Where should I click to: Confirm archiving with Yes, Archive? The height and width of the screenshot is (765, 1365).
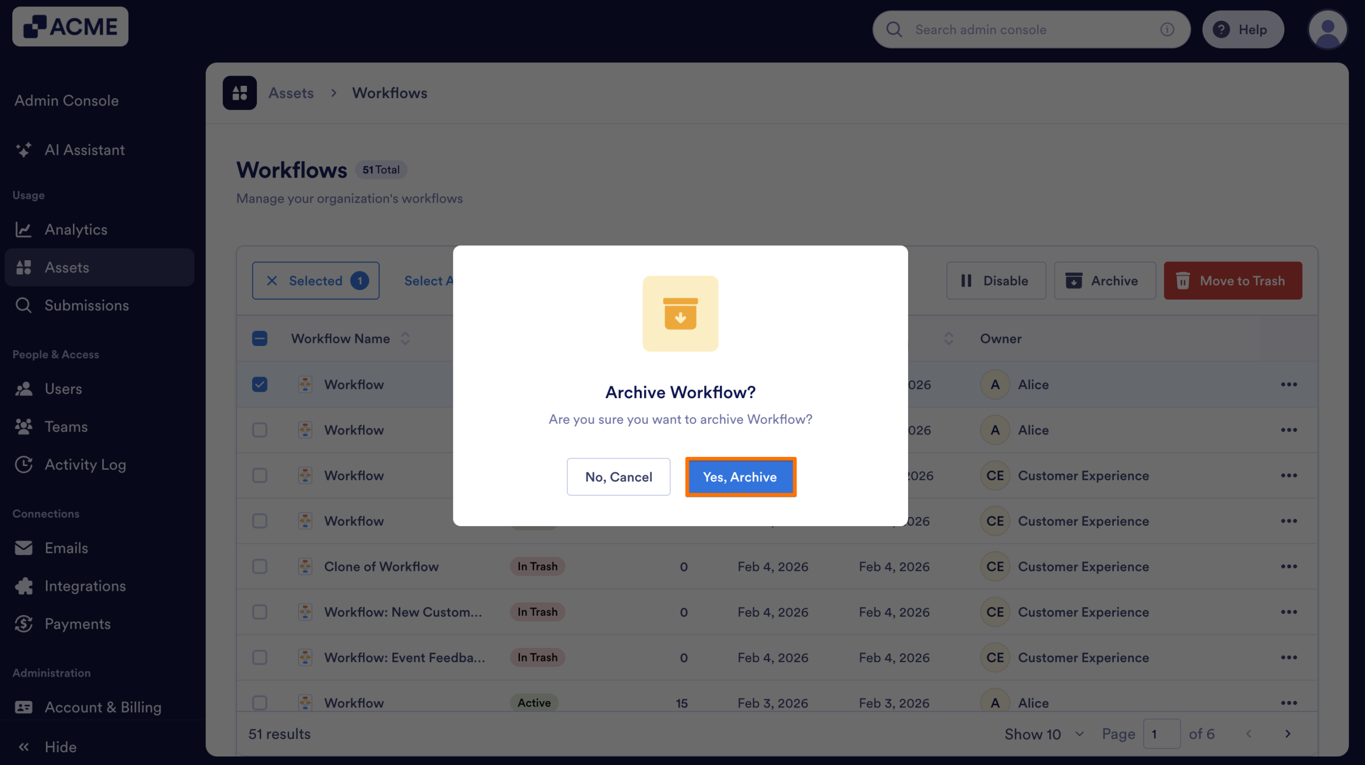point(740,477)
